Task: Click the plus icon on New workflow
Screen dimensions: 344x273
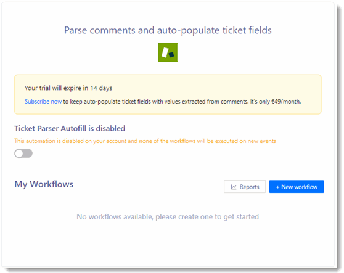Action: point(277,187)
